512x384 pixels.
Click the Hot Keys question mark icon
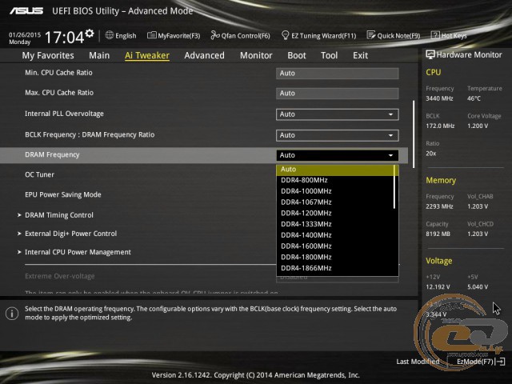[x=435, y=35]
